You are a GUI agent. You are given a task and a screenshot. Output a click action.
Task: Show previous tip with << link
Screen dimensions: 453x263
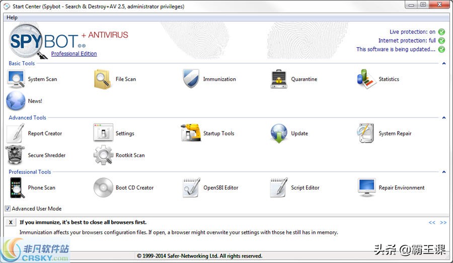click(432, 222)
